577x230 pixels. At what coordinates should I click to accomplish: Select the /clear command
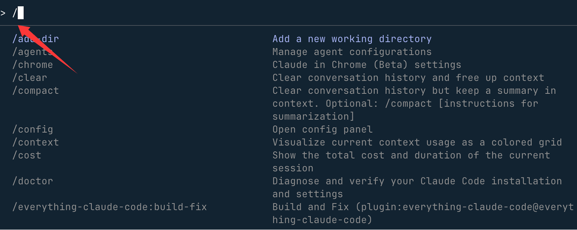29,78
